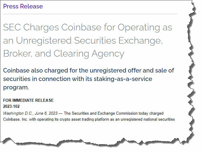Click the word 'program.' ending the subheading
This screenshot has height=152, width=201.
(x=16, y=88)
